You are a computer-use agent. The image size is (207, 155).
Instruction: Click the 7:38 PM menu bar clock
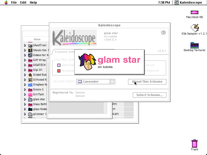164,3
